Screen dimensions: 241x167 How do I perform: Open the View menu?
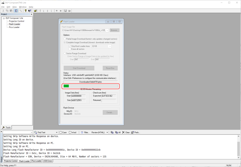(x=14, y=7)
